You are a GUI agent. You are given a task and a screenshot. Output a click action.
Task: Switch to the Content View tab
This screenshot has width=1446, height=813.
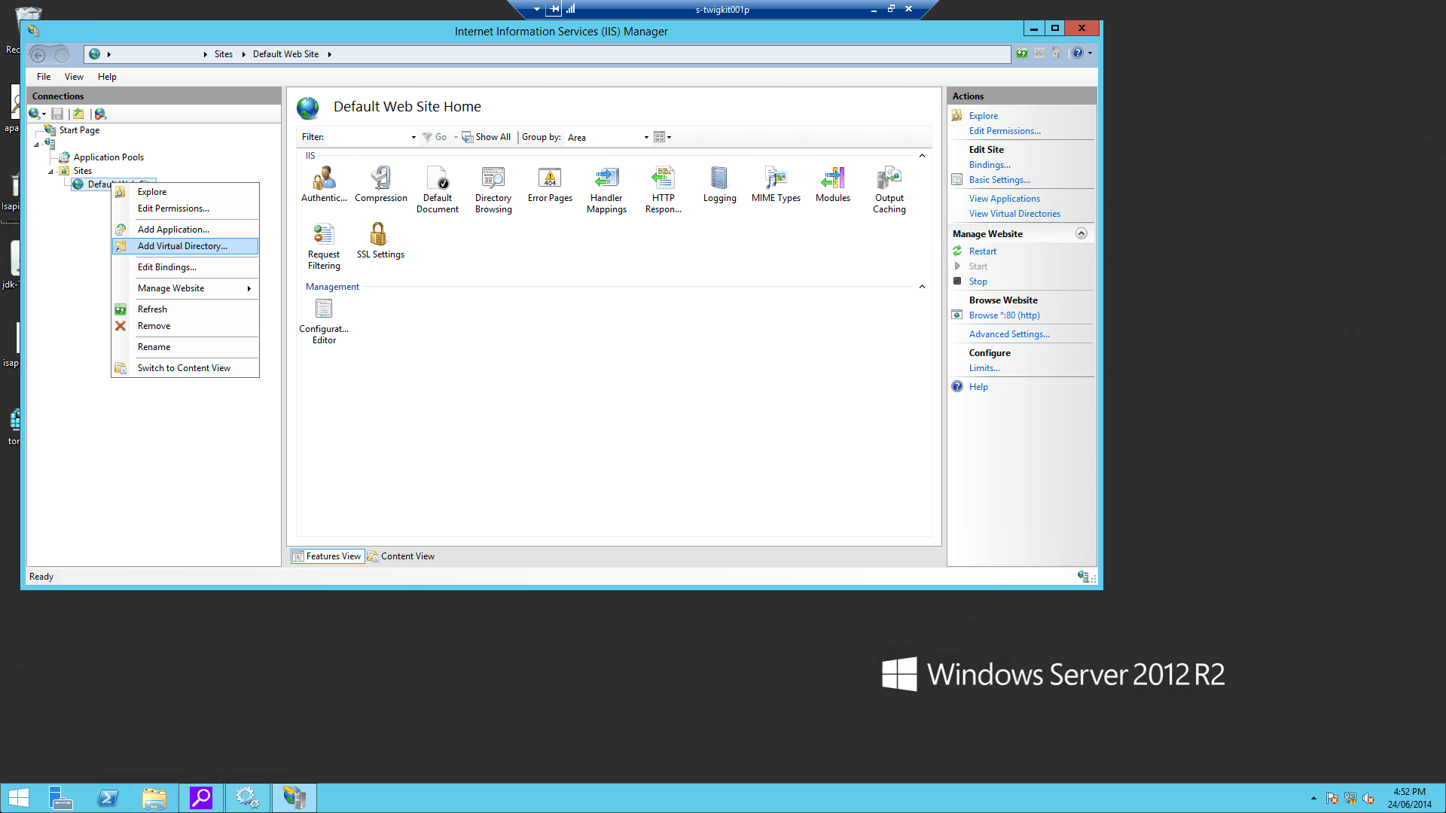coord(401,556)
